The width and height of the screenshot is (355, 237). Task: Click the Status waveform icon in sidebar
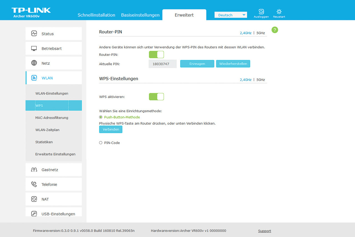click(x=34, y=34)
